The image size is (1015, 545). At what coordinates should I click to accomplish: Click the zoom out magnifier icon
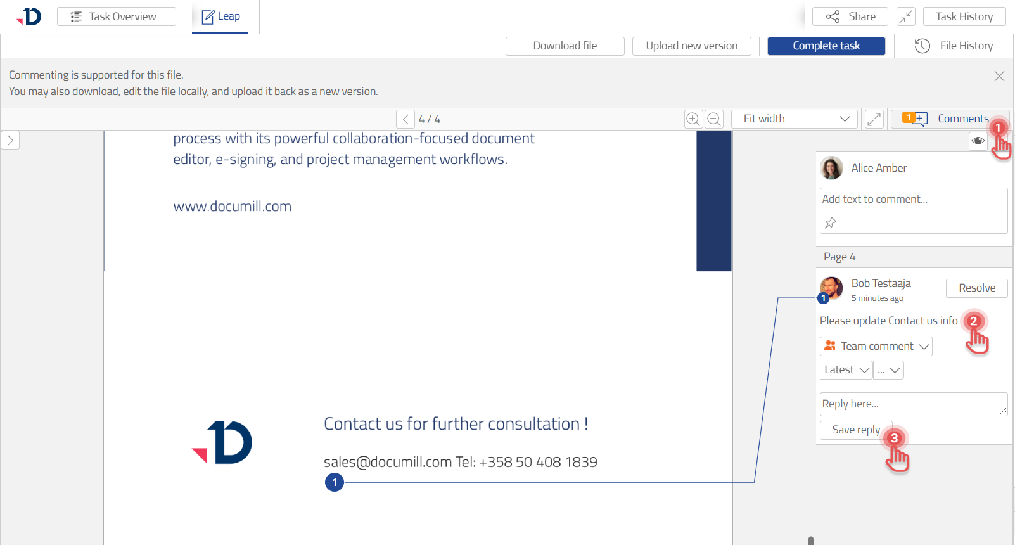714,119
